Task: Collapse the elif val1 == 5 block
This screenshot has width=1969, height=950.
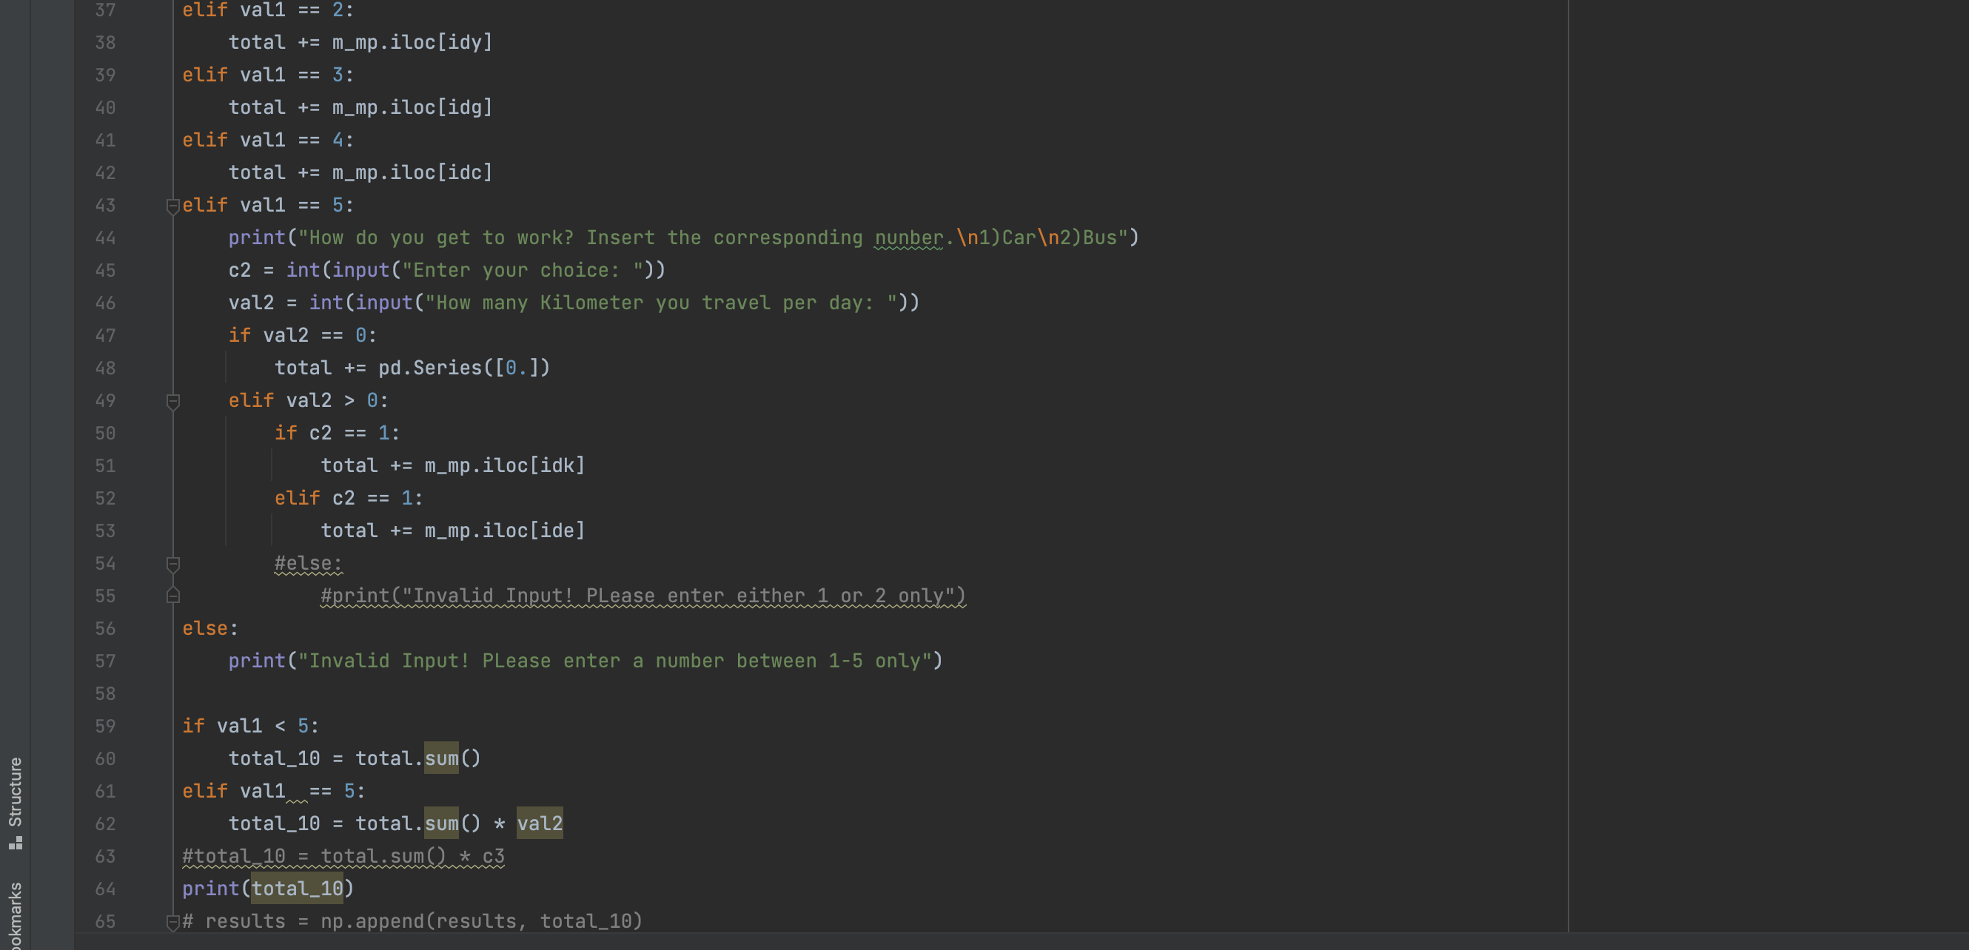Action: point(172,204)
